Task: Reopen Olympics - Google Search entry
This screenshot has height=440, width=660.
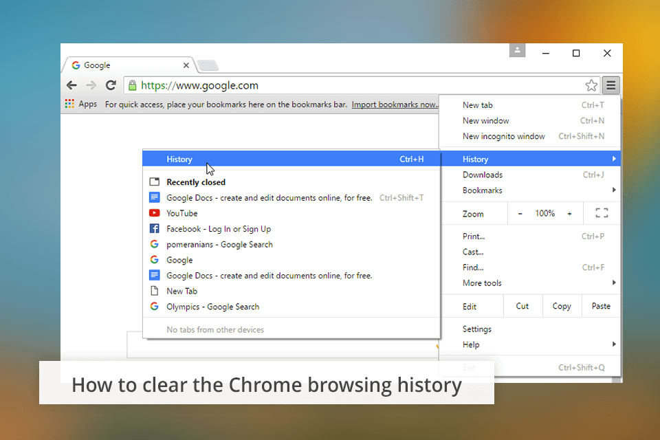Action: 291,307
